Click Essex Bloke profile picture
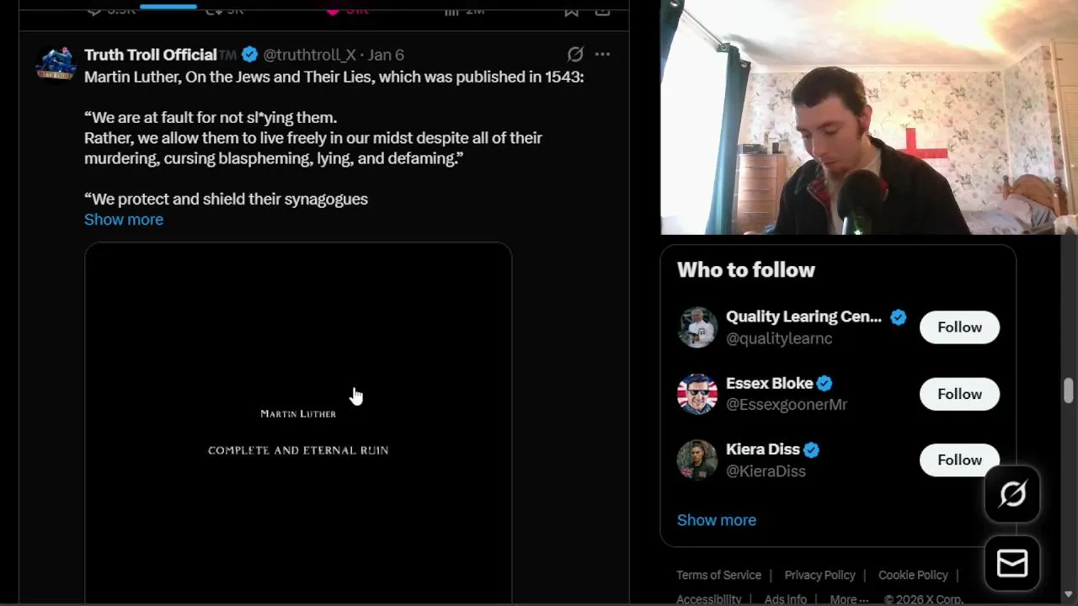Image resolution: width=1078 pixels, height=606 pixels. pyautogui.click(x=697, y=394)
